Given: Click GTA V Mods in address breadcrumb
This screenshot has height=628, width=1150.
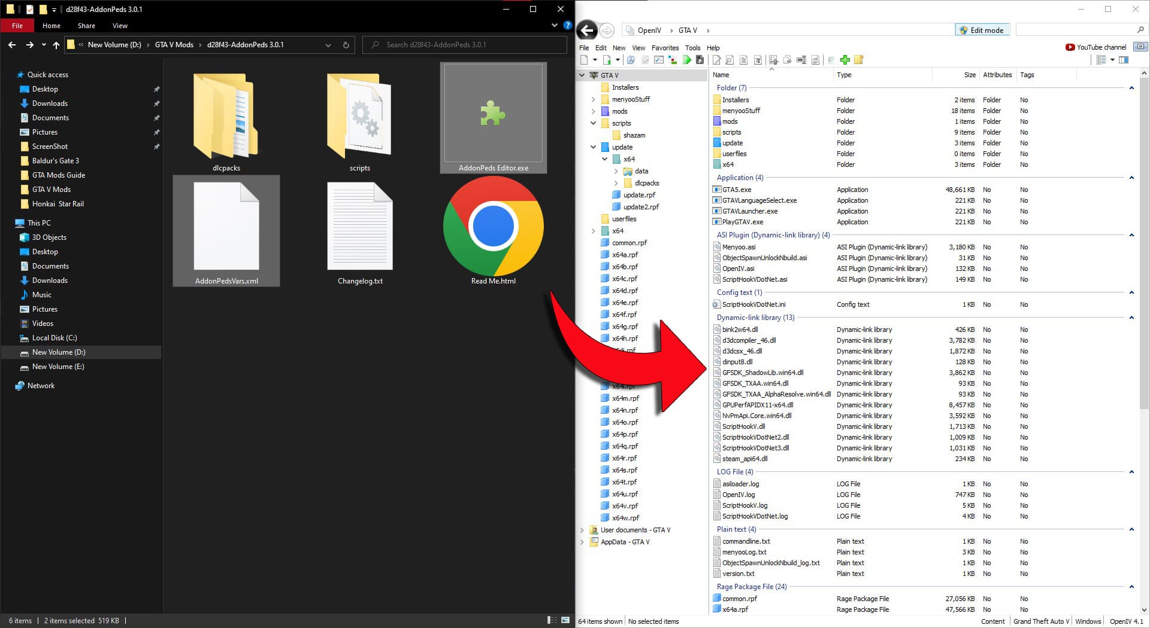Looking at the screenshot, I should coord(174,45).
